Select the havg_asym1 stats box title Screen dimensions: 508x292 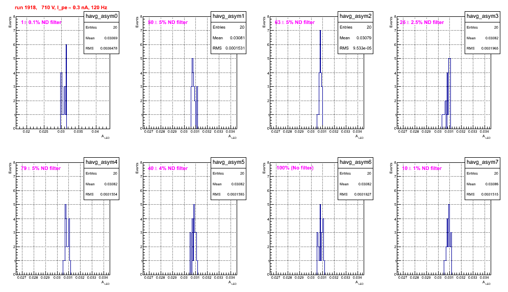pos(228,16)
